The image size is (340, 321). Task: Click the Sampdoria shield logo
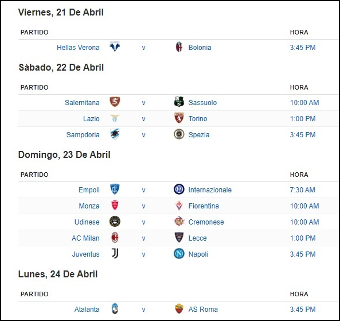115,134
